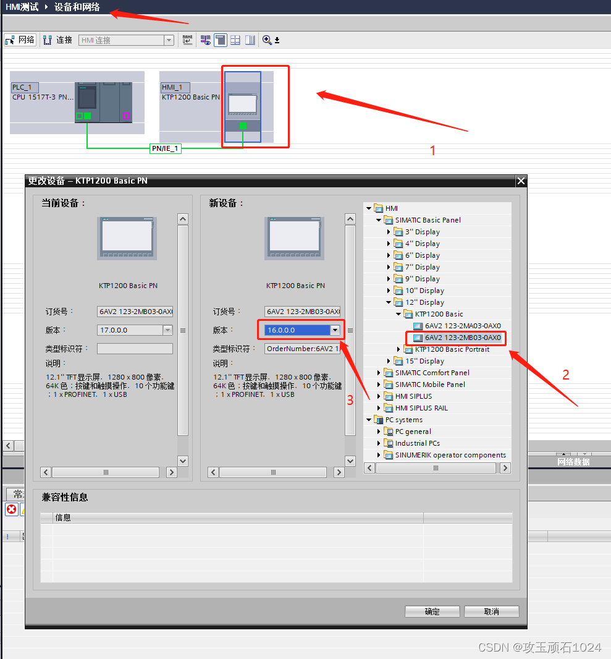This screenshot has width=611, height=659.
Task: Select the PC systems tree node
Action: coord(403,420)
